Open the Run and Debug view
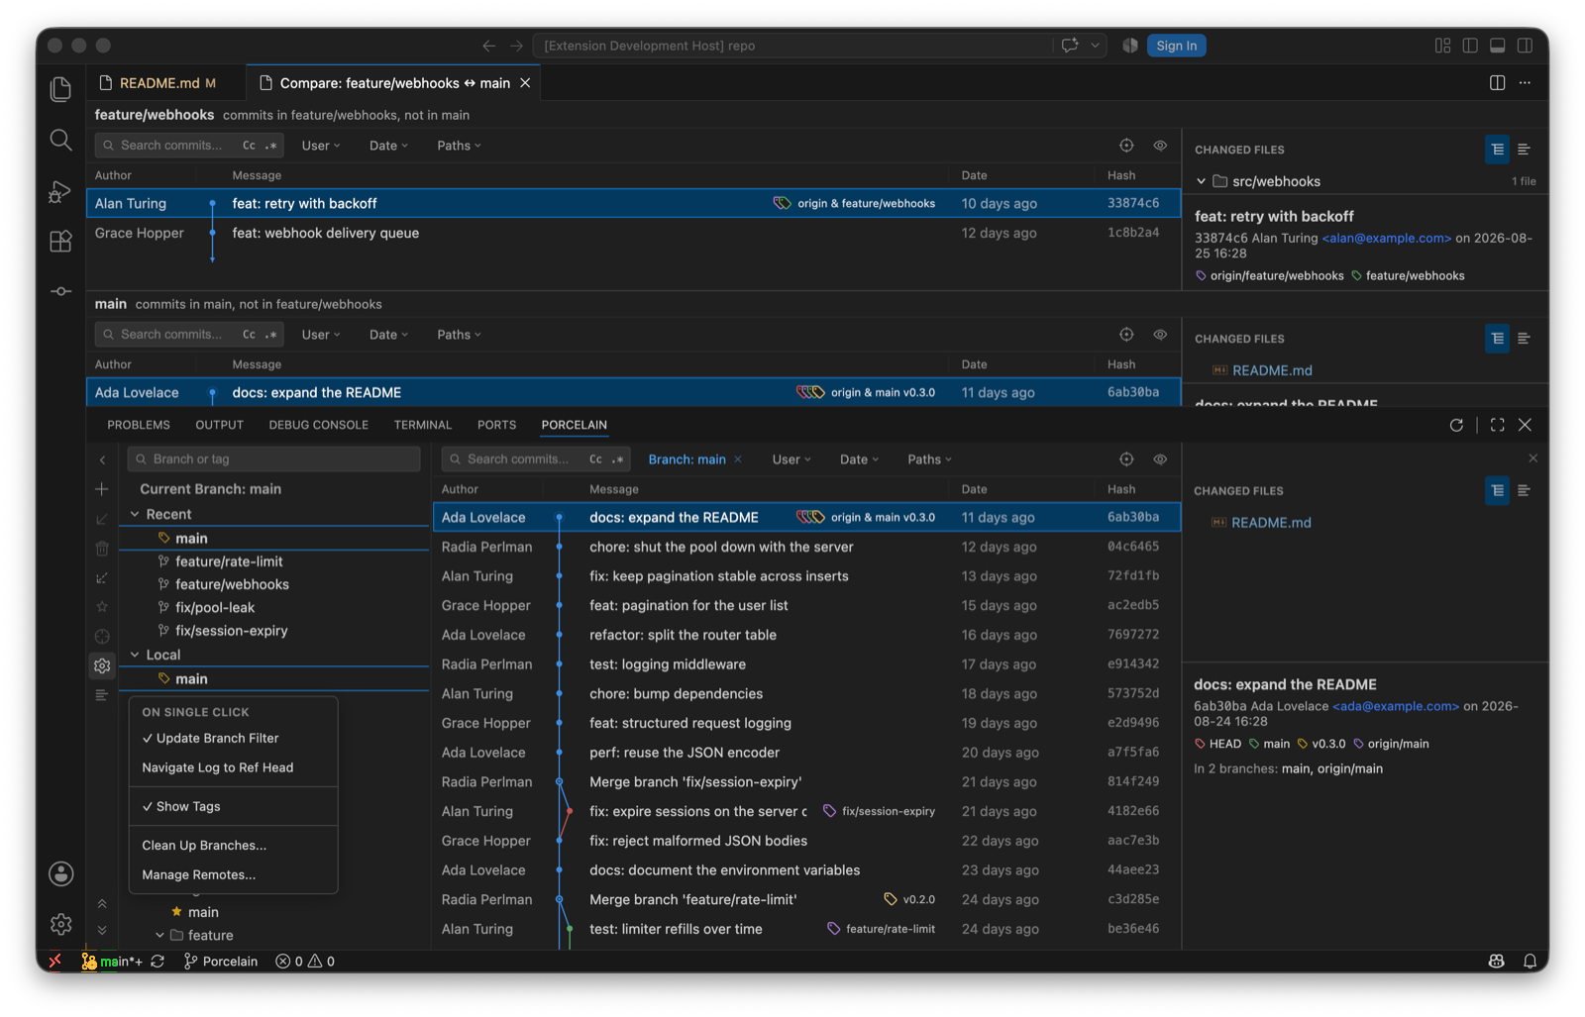Viewport: 1585px width, 1017px height. (60, 191)
